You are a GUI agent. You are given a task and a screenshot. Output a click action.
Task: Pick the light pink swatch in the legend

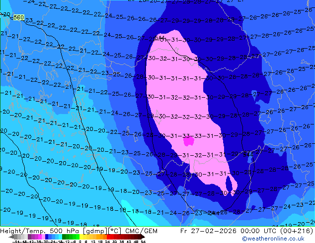coord(43,237)
